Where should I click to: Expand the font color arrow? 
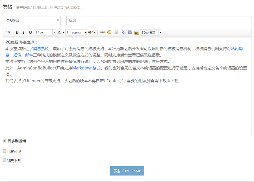click(63, 32)
